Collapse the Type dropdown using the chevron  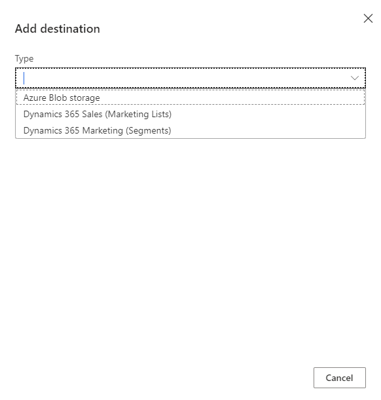(355, 78)
